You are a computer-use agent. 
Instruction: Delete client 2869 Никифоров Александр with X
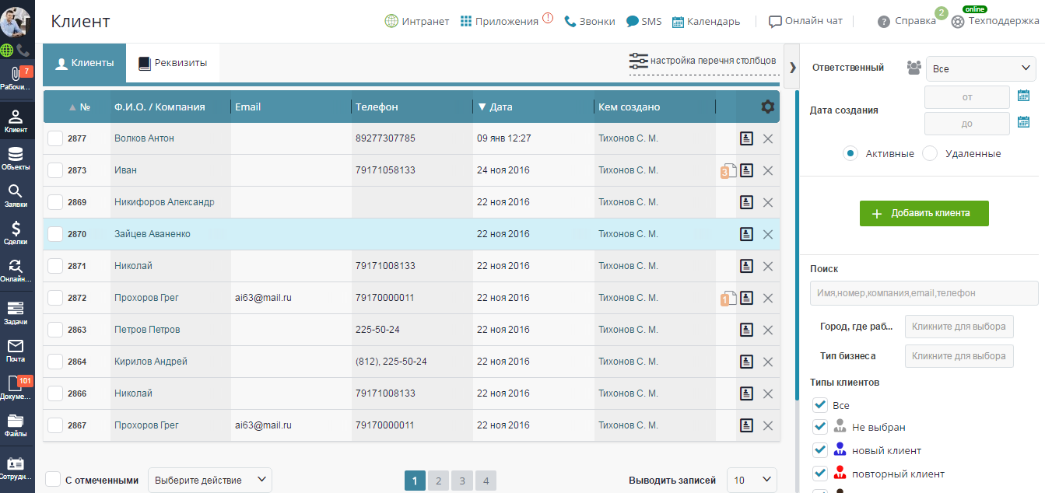tap(768, 202)
